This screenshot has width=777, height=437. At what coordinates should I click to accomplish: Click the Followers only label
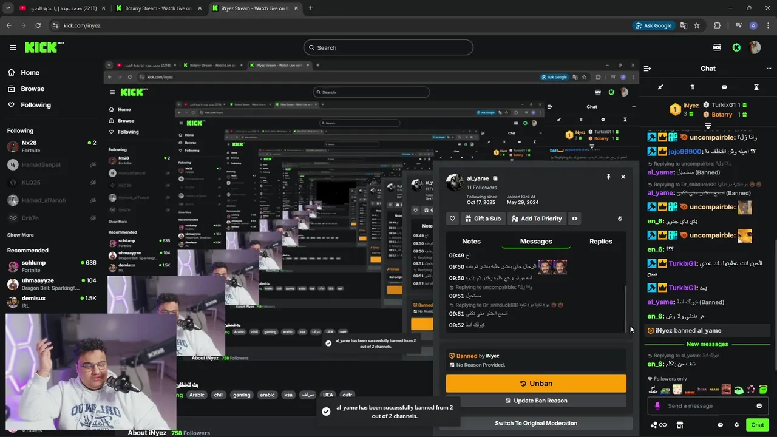pos(670,379)
